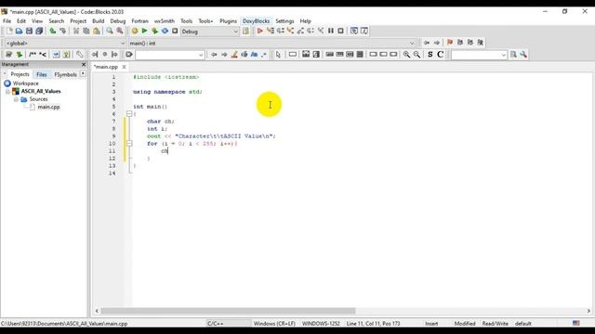Click the Read/Write status bar entry
The image size is (595, 334).
coord(496,324)
